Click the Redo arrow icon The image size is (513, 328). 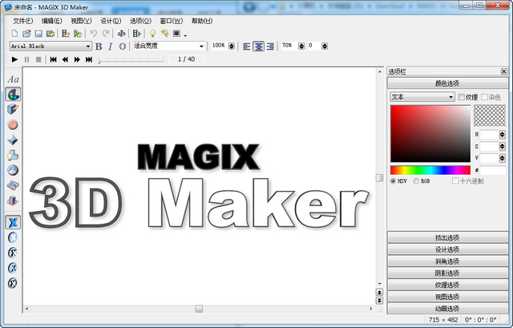106,34
